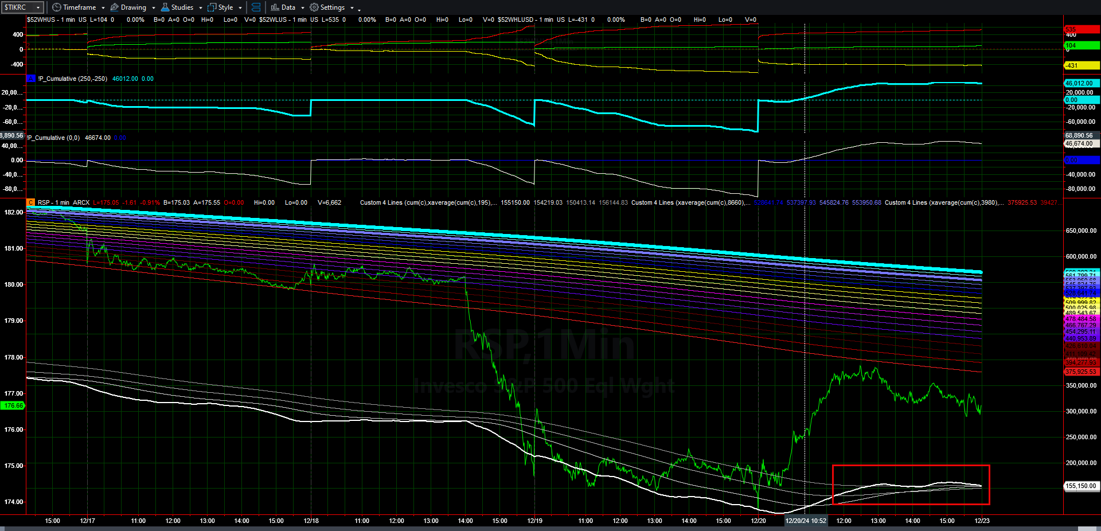
Task: Toggle the orange C RSP badge
Action: pyautogui.click(x=31, y=202)
